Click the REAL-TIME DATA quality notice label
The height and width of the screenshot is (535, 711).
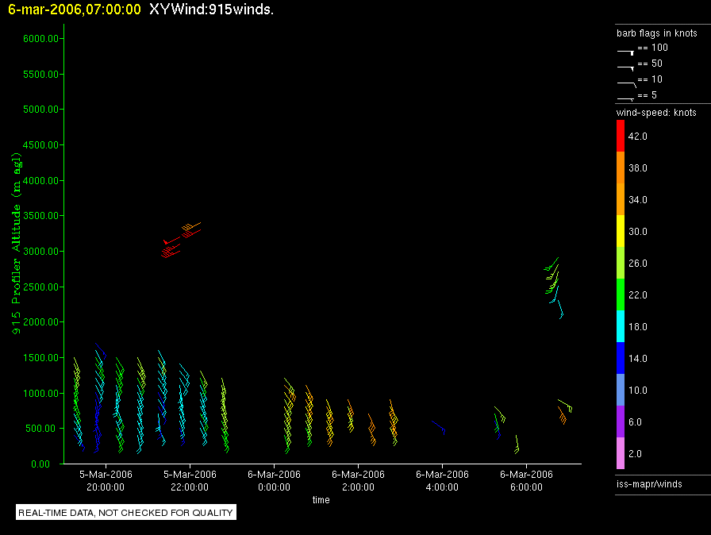pos(126,513)
